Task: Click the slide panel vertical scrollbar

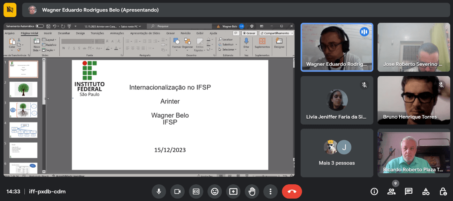Action: coord(44,116)
